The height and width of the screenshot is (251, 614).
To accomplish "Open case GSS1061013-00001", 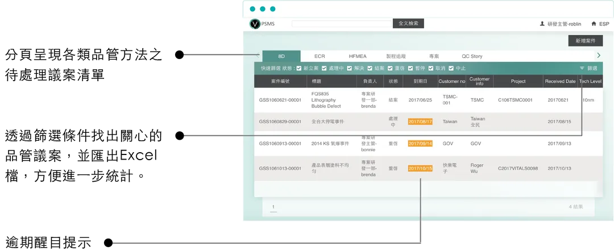I will pos(280,169).
